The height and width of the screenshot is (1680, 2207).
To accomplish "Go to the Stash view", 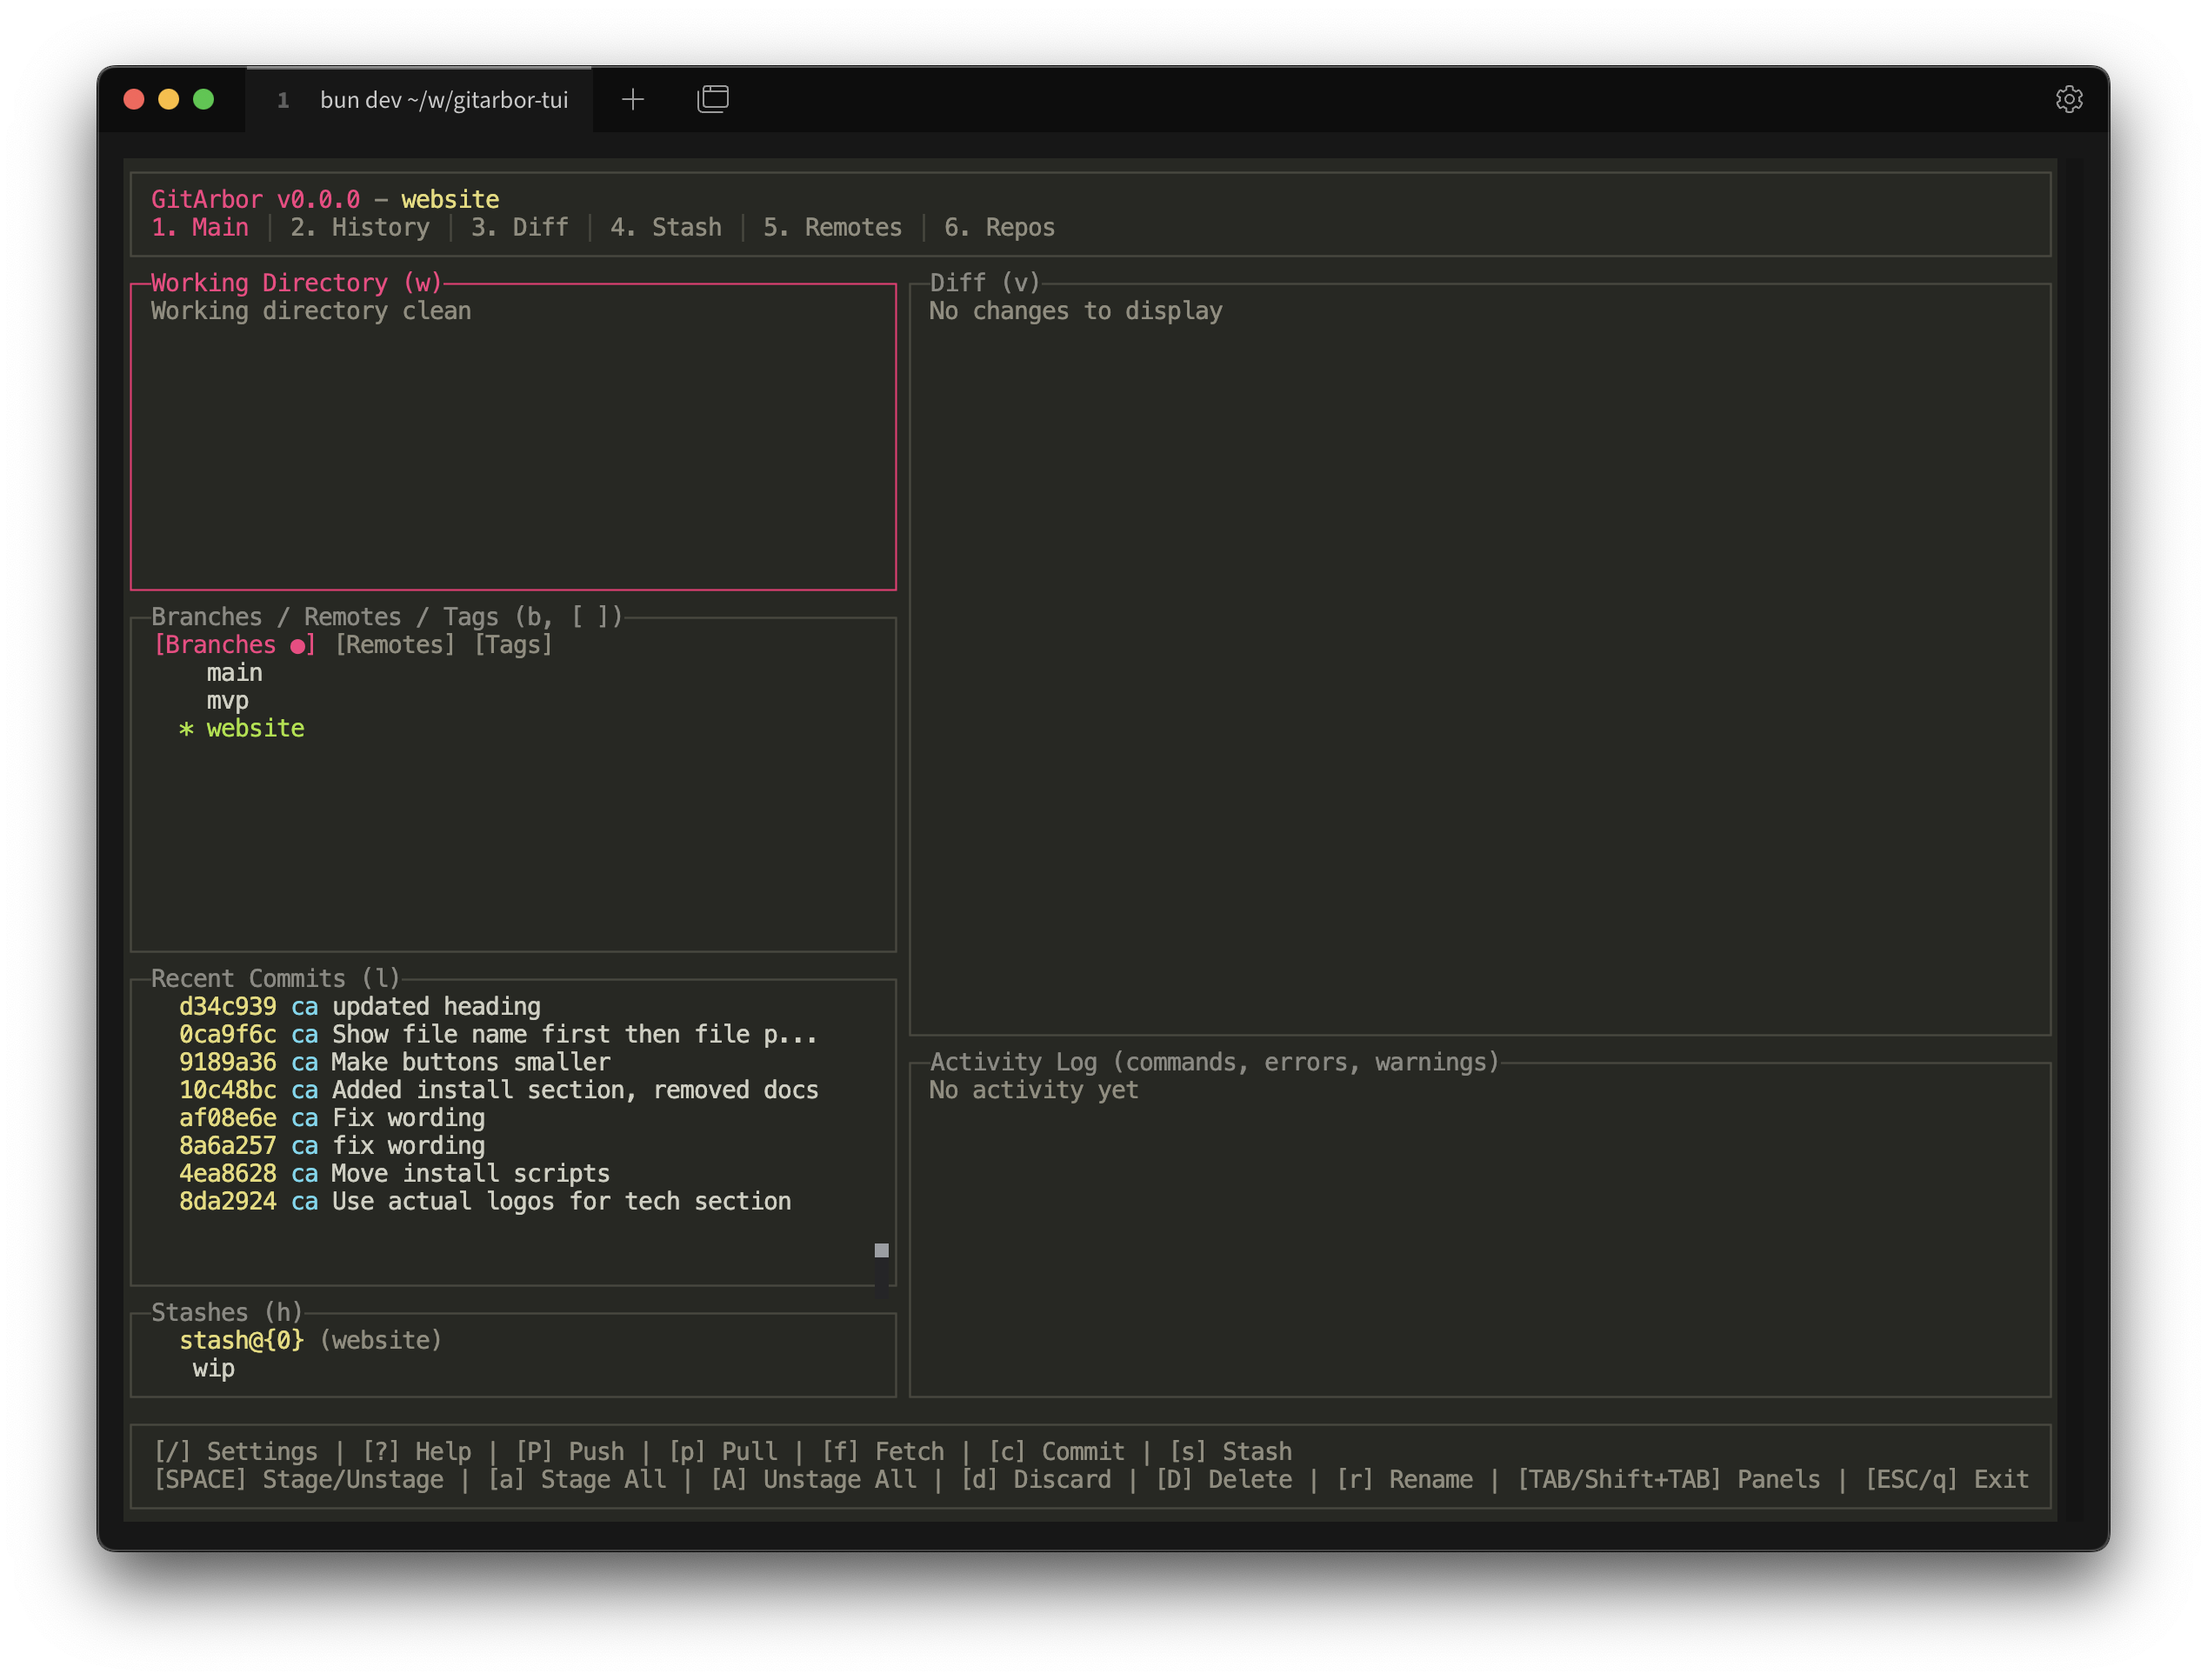I will [666, 227].
